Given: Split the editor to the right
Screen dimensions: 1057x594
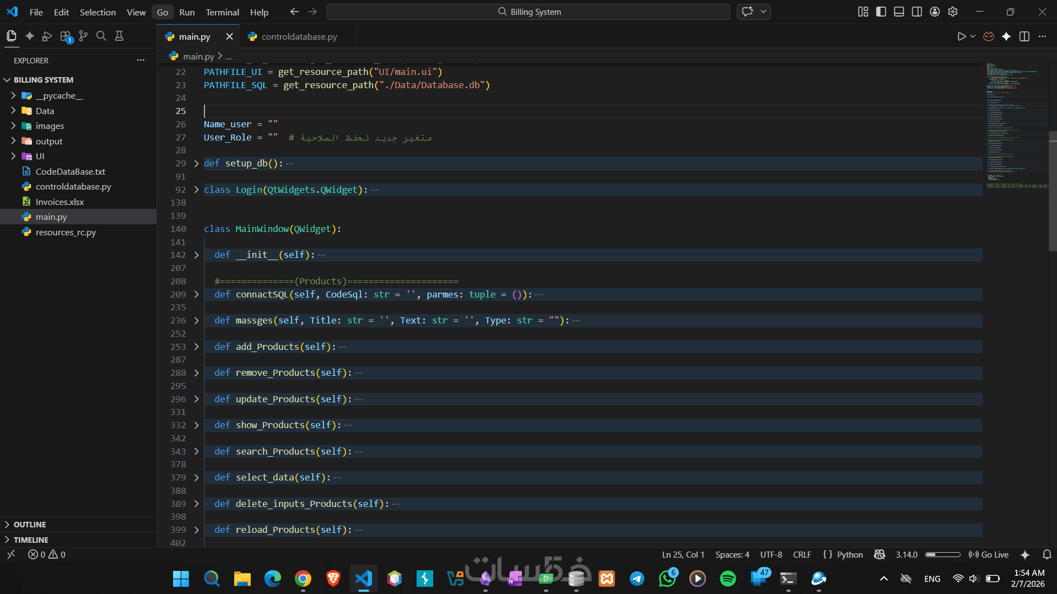Looking at the screenshot, I should coord(1024,36).
